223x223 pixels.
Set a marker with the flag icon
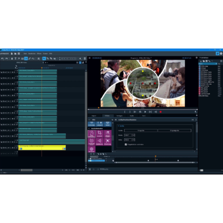click(x=19, y=59)
